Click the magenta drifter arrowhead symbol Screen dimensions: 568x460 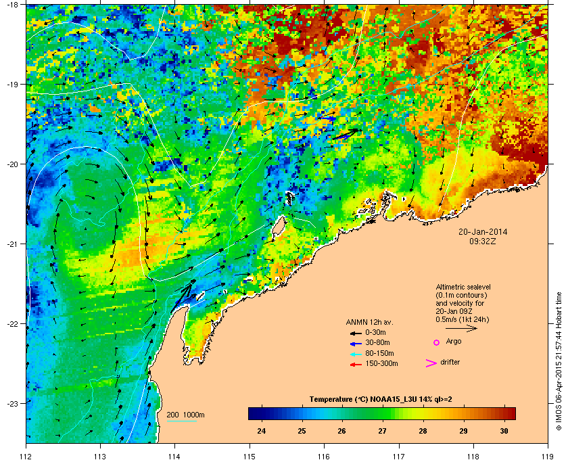pos(431,363)
